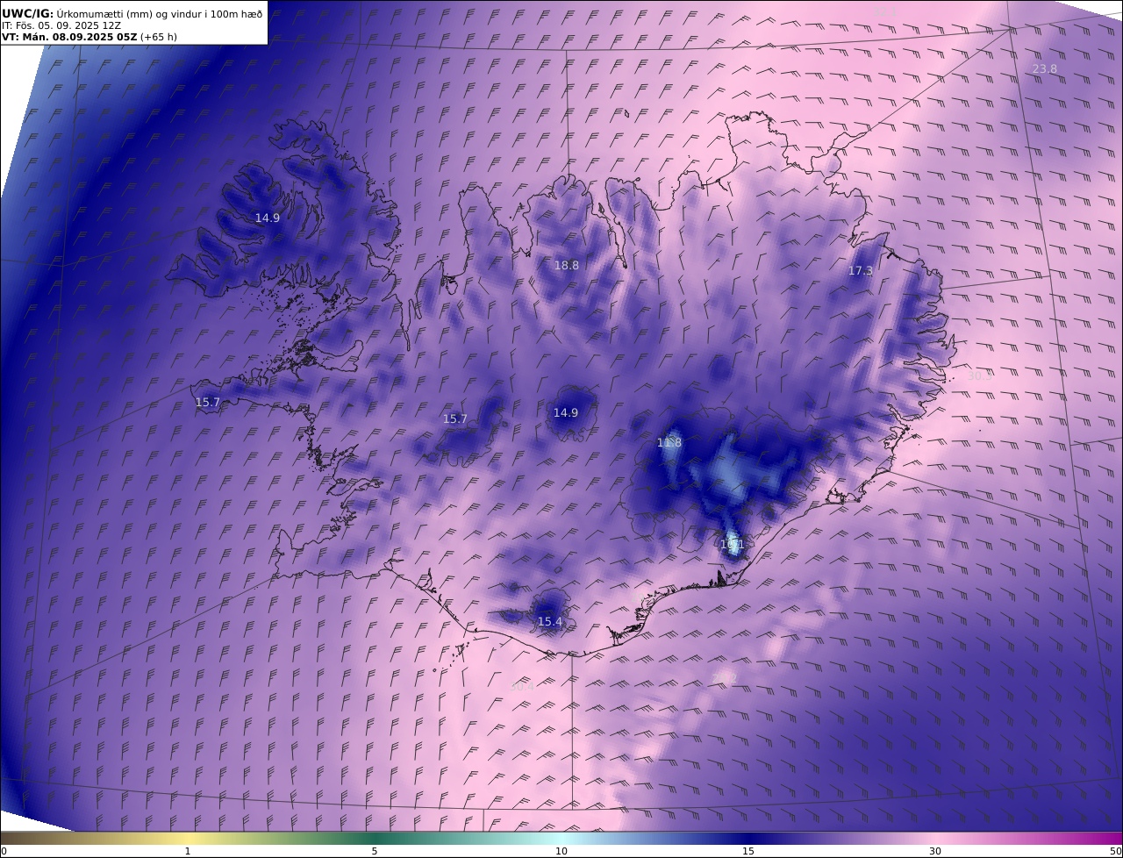The height and width of the screenshot is (858, 1123).
Task: Click the 15.7 value next to the 14.9 ice cap
Action: click(455, 418)
